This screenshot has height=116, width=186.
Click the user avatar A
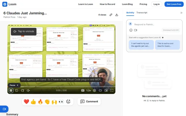130,24
